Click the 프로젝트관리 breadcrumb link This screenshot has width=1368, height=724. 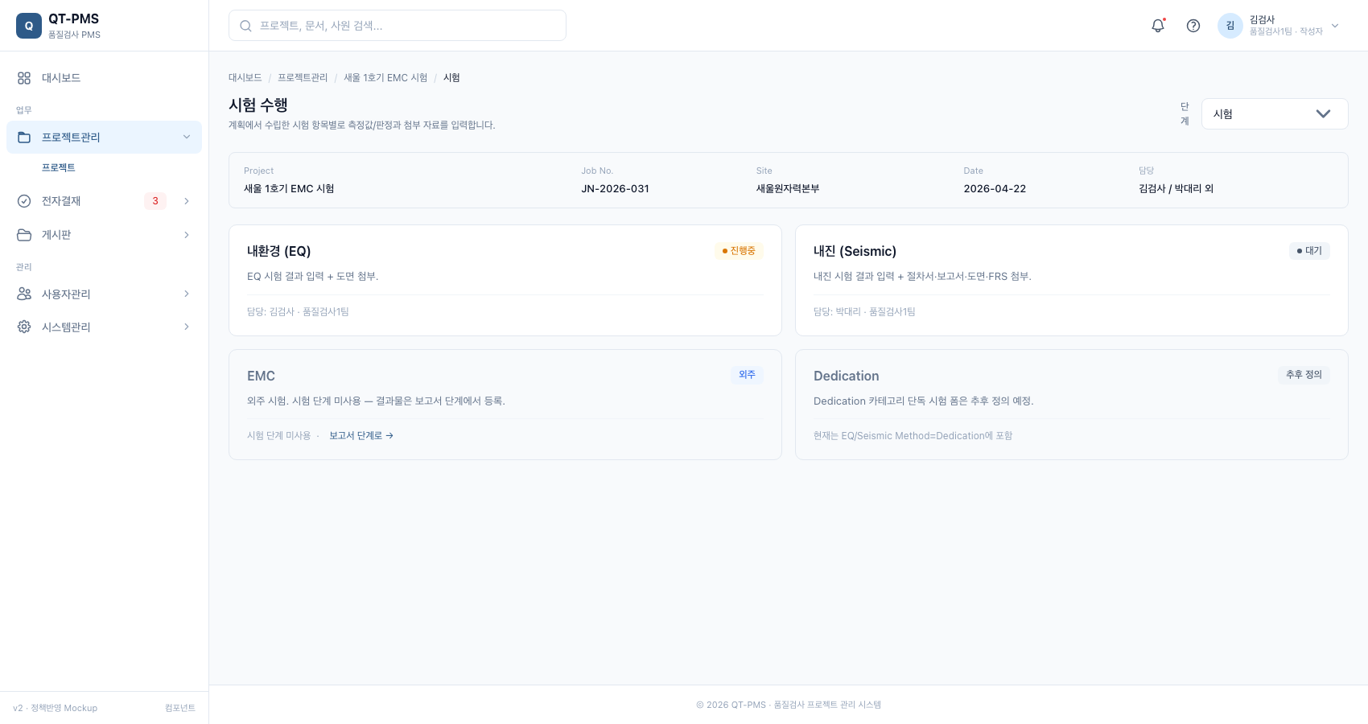[x=303, y=77]
